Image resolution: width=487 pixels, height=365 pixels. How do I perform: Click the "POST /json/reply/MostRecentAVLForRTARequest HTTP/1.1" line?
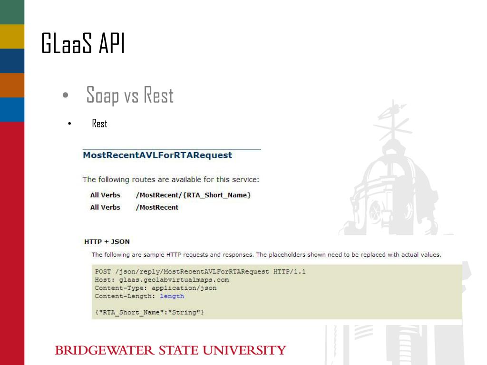(200, 272)
